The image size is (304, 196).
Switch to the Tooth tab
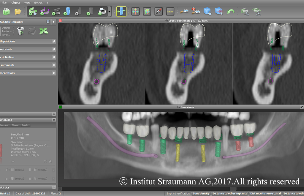coord(25,125)
